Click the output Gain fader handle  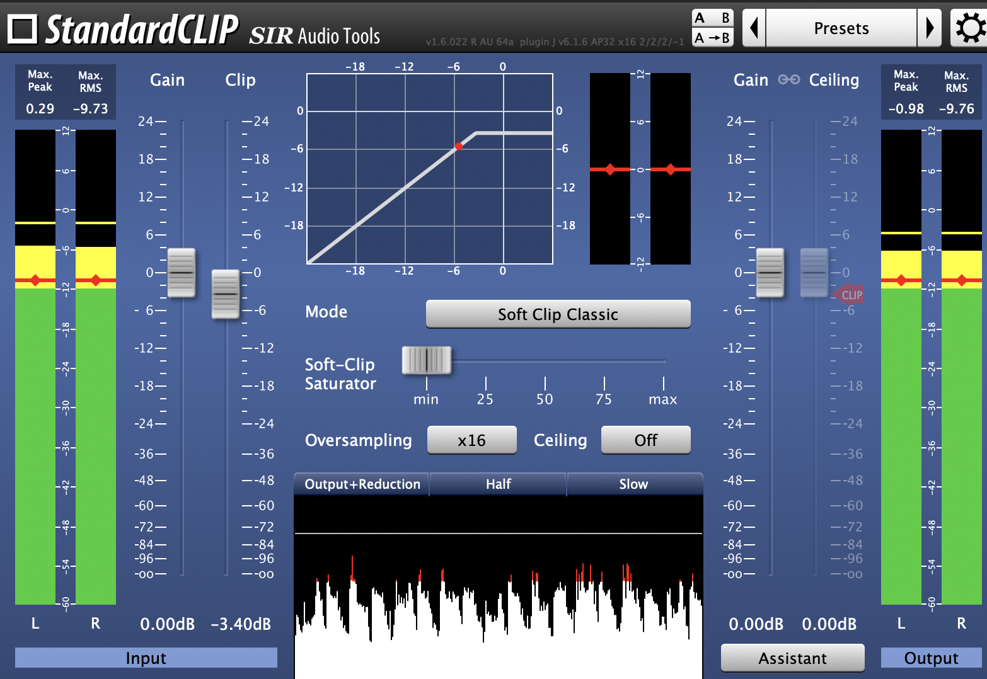[770, 273]
